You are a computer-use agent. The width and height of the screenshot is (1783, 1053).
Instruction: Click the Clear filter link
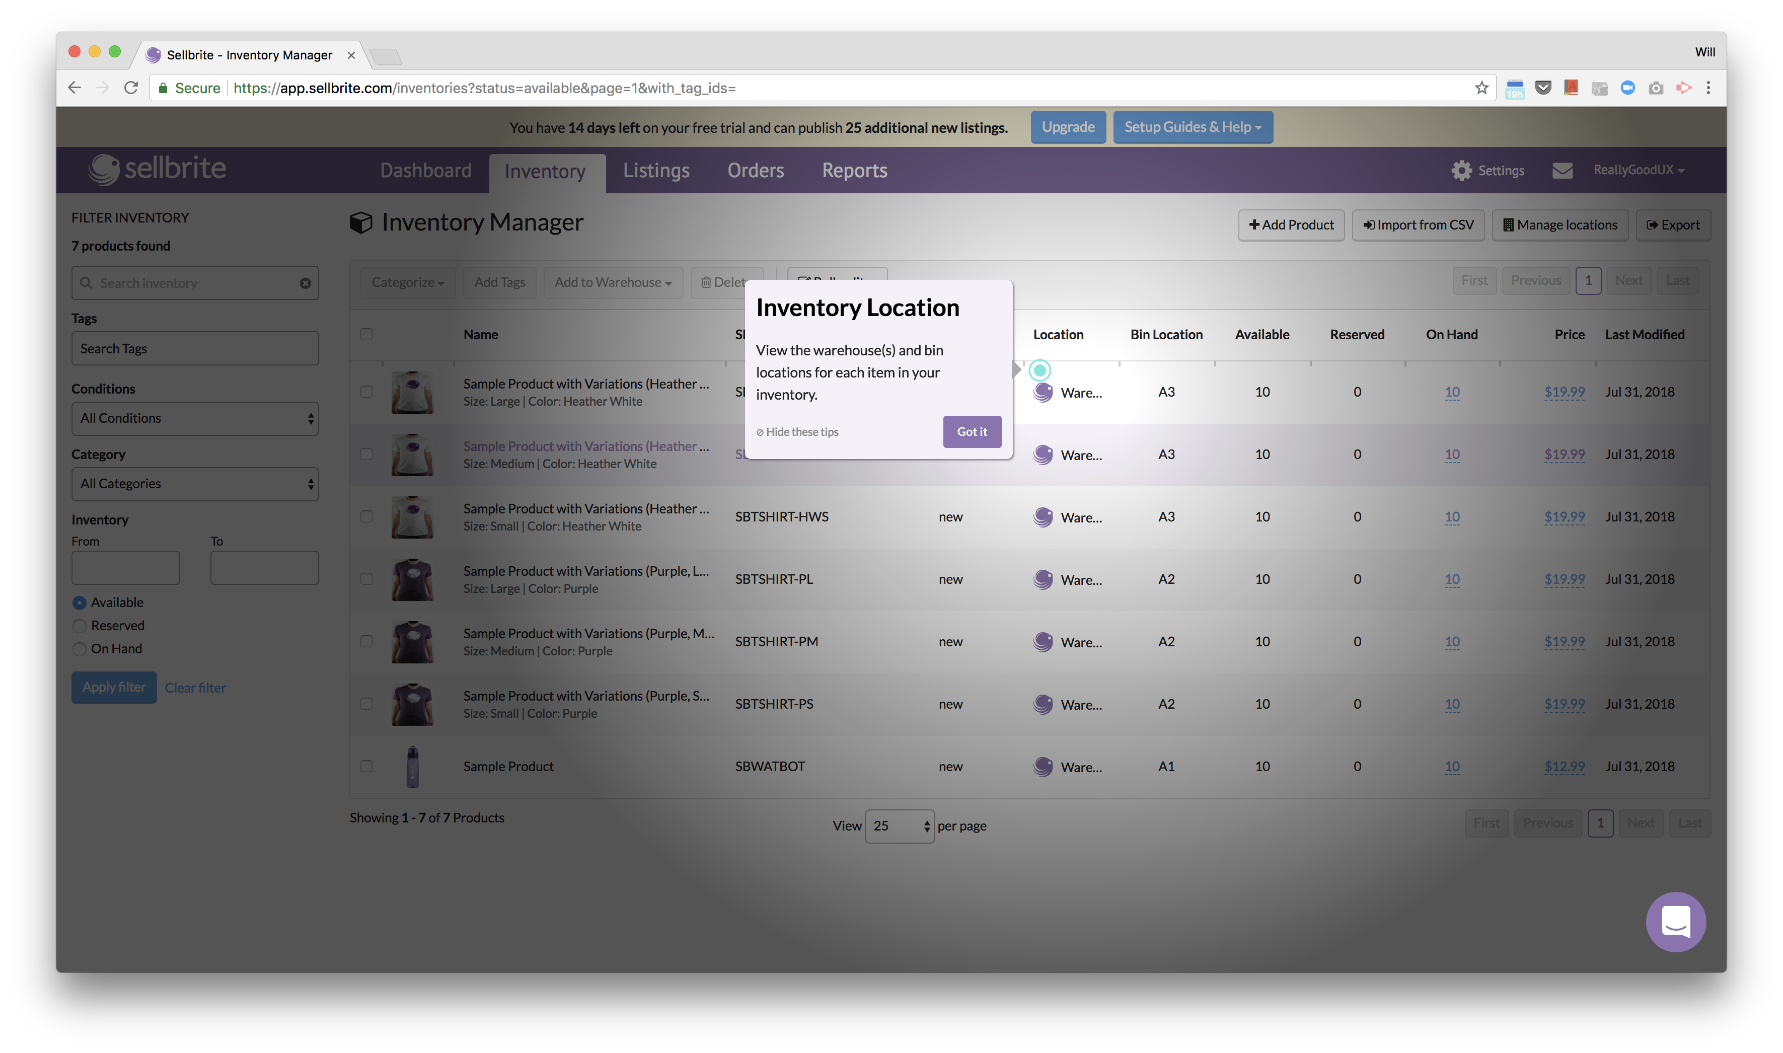(195, 688)
